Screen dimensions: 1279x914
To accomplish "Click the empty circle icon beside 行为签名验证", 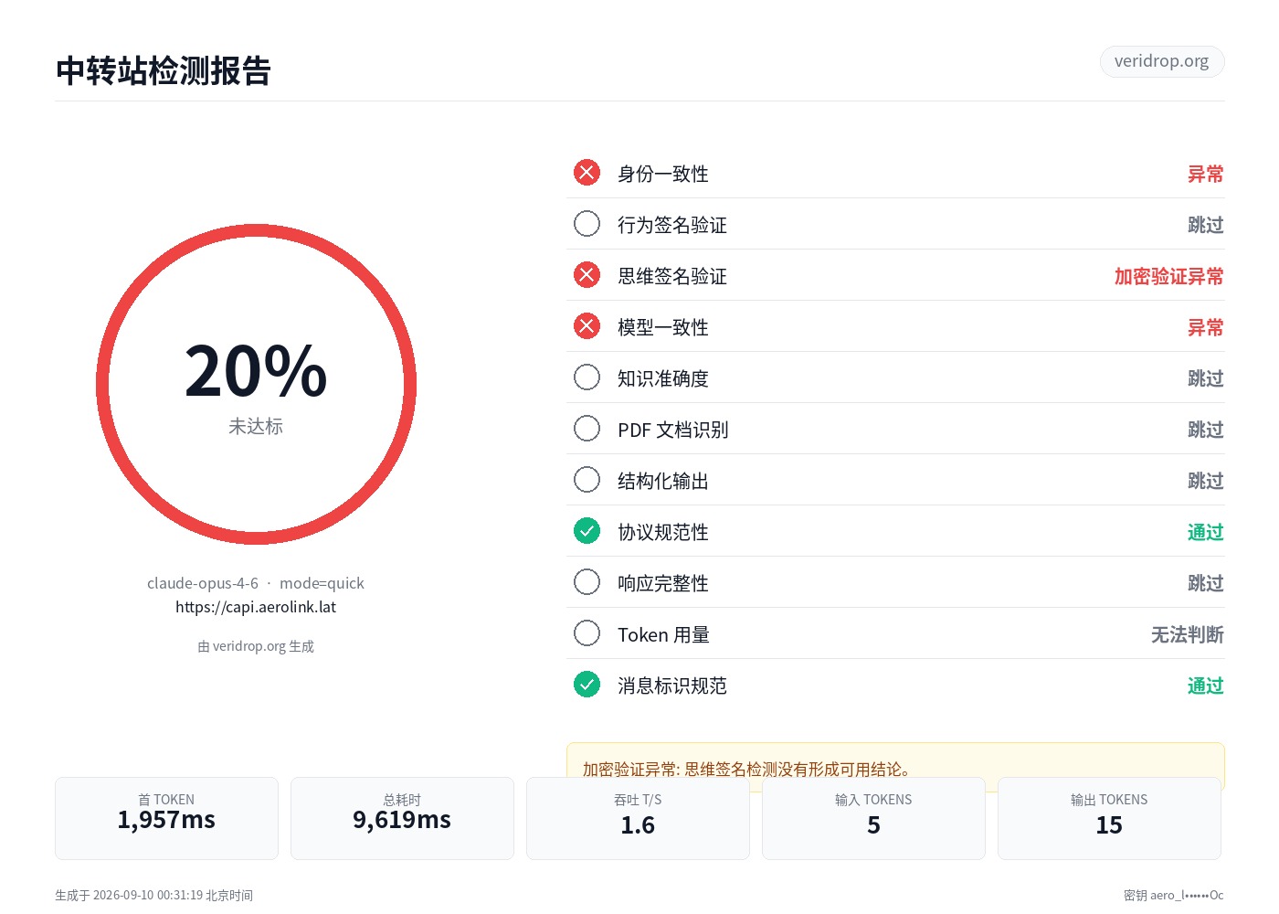I will click(x=587, y=224).
